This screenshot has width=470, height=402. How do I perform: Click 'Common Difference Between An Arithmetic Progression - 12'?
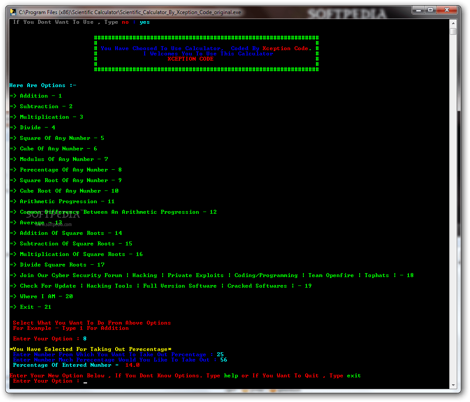113,212
